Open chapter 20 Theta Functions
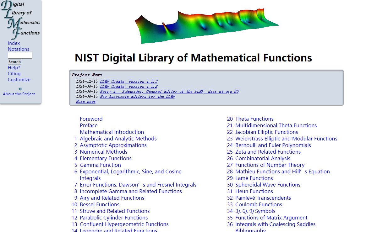 [254, 119]
